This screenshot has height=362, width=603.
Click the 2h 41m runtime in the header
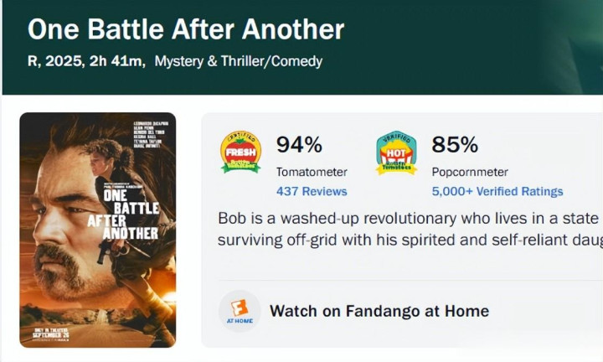click(126, 61)
